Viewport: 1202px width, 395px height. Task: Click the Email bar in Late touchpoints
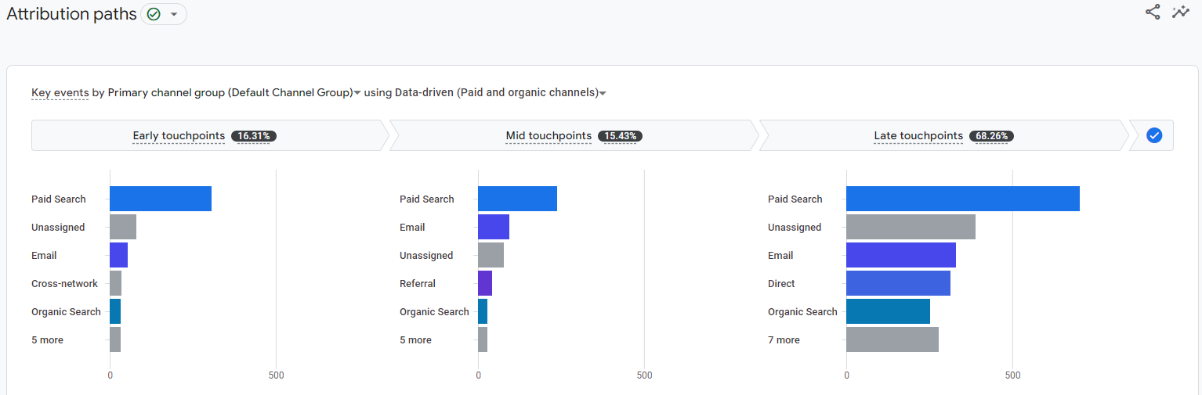pyautogui.click(x=901, y=255)
